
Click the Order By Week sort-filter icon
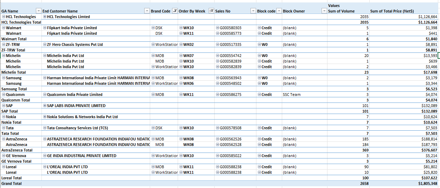coord(211,11)
